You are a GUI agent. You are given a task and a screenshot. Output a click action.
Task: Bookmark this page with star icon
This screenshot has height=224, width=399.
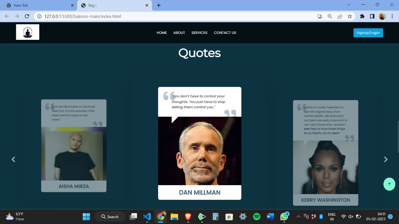350,16
